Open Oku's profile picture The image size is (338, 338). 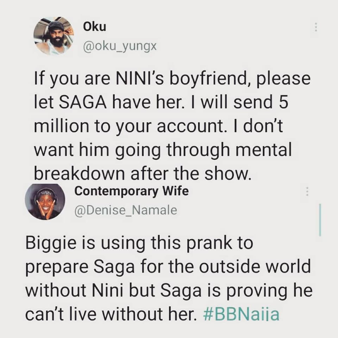(54, 36)
